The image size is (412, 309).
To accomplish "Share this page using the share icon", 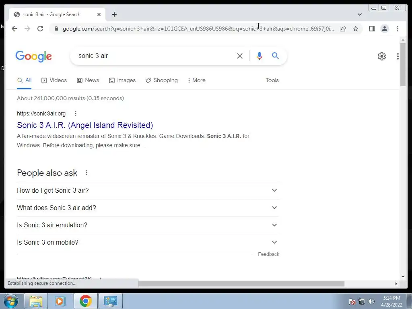I will [343, 29].
